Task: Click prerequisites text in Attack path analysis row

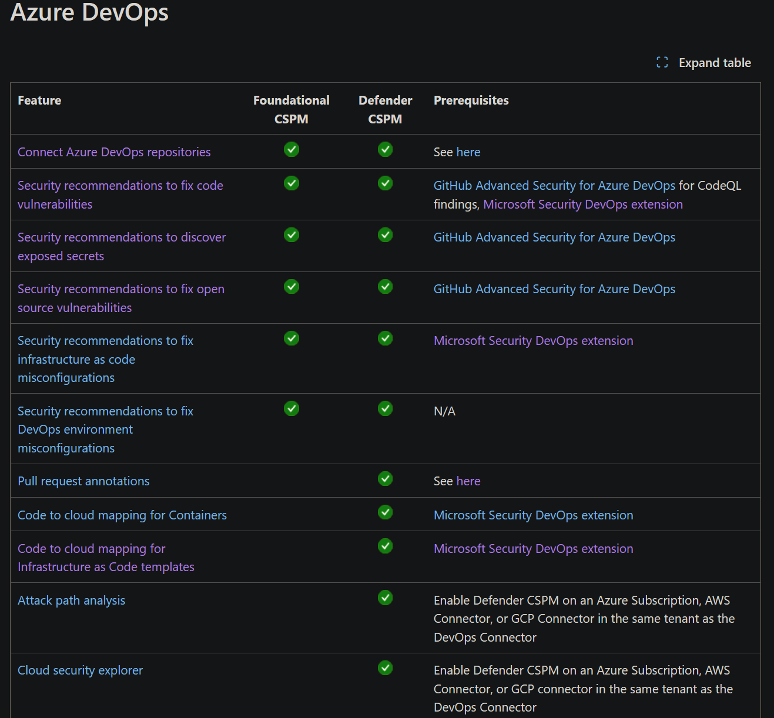Action: point(584,619)
